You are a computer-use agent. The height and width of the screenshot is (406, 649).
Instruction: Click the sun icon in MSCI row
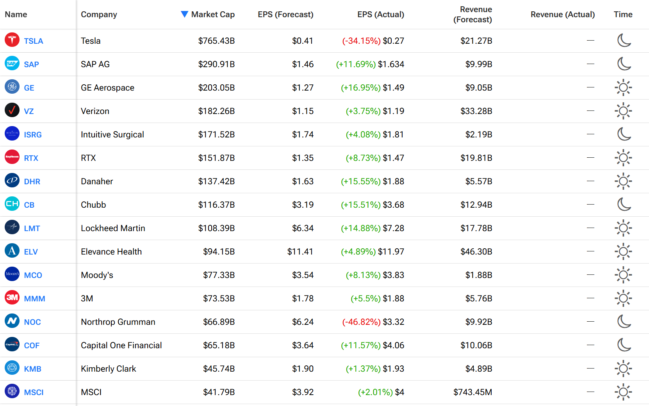point(623,392)
